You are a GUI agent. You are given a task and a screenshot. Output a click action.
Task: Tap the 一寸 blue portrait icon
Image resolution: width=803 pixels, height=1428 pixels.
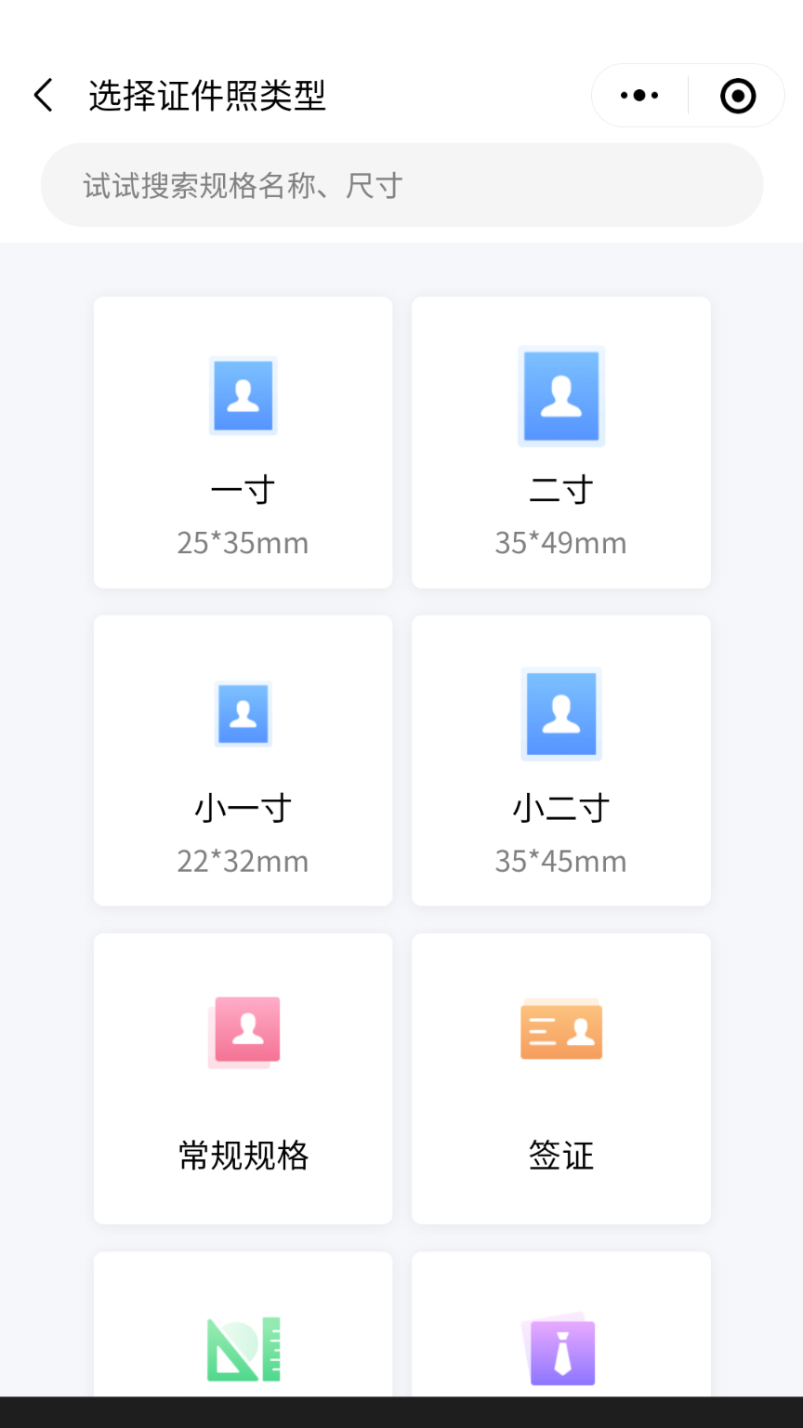[x=244, y=396]
